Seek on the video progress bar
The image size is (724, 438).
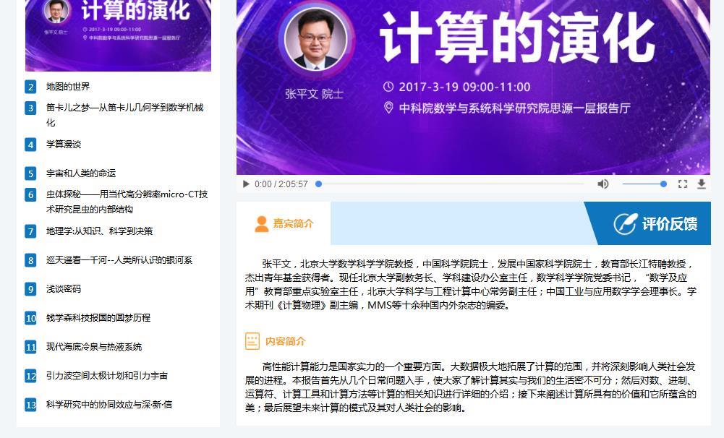point(450,184)
